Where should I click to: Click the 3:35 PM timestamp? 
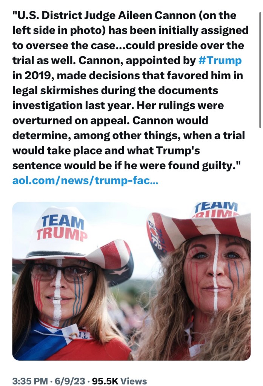coord(30,381)
